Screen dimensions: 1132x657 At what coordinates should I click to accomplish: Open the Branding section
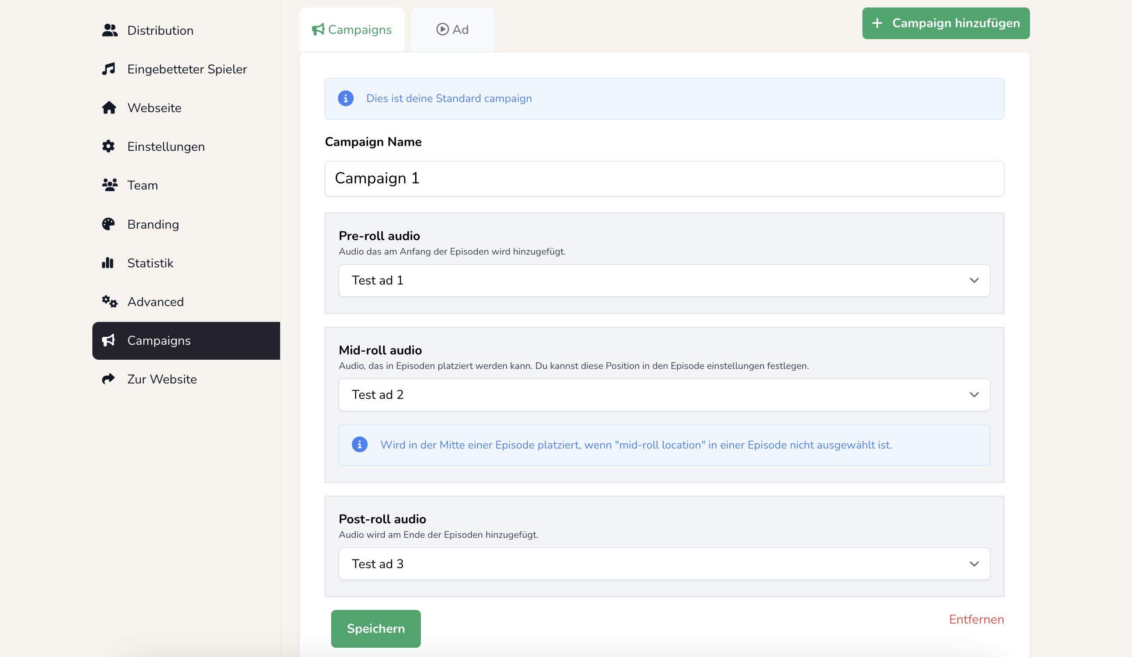tap(186, 224)
